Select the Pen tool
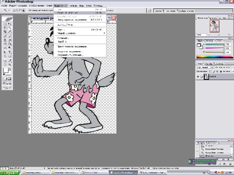 click(x=5, y=56)
